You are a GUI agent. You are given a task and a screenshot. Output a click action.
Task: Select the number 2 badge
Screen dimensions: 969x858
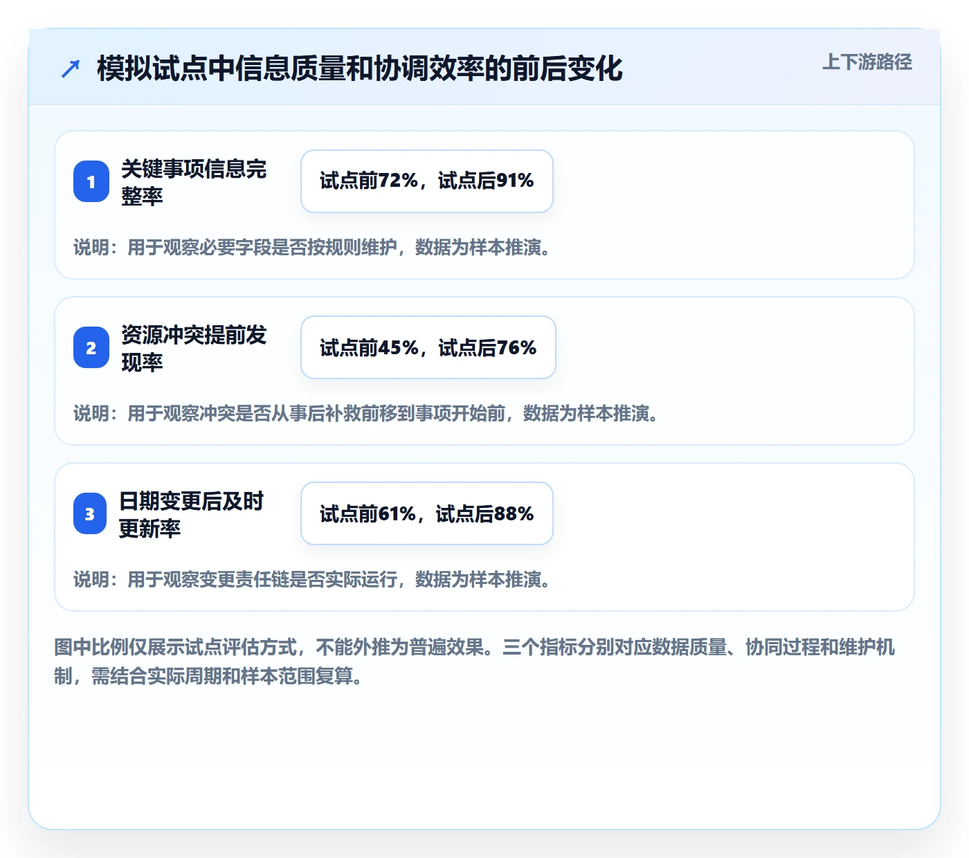tap(91, 347)
